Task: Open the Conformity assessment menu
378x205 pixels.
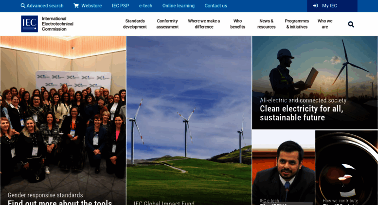Action: click(167, 24)
